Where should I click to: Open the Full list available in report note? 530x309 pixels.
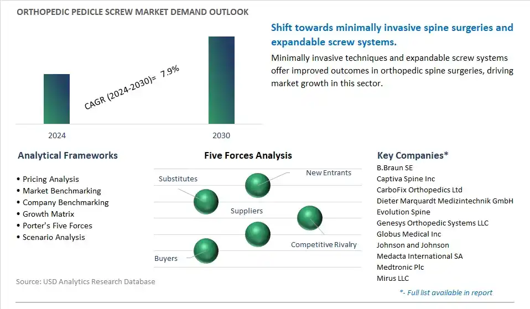(446, 292)
